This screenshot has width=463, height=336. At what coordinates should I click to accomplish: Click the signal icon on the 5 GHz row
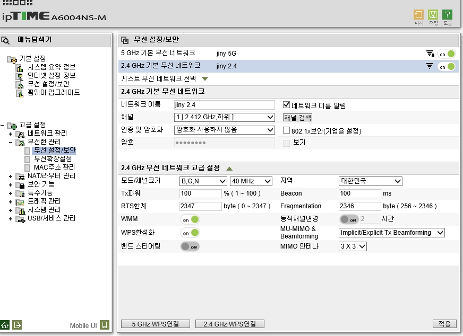[430, 54]
